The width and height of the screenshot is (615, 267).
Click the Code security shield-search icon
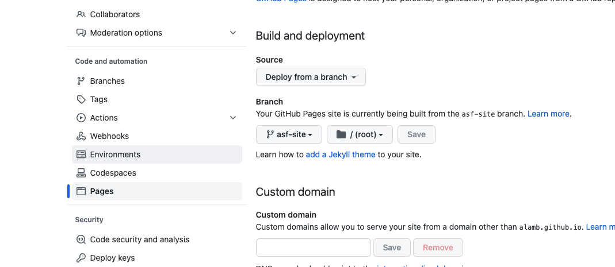coord(81,239)
